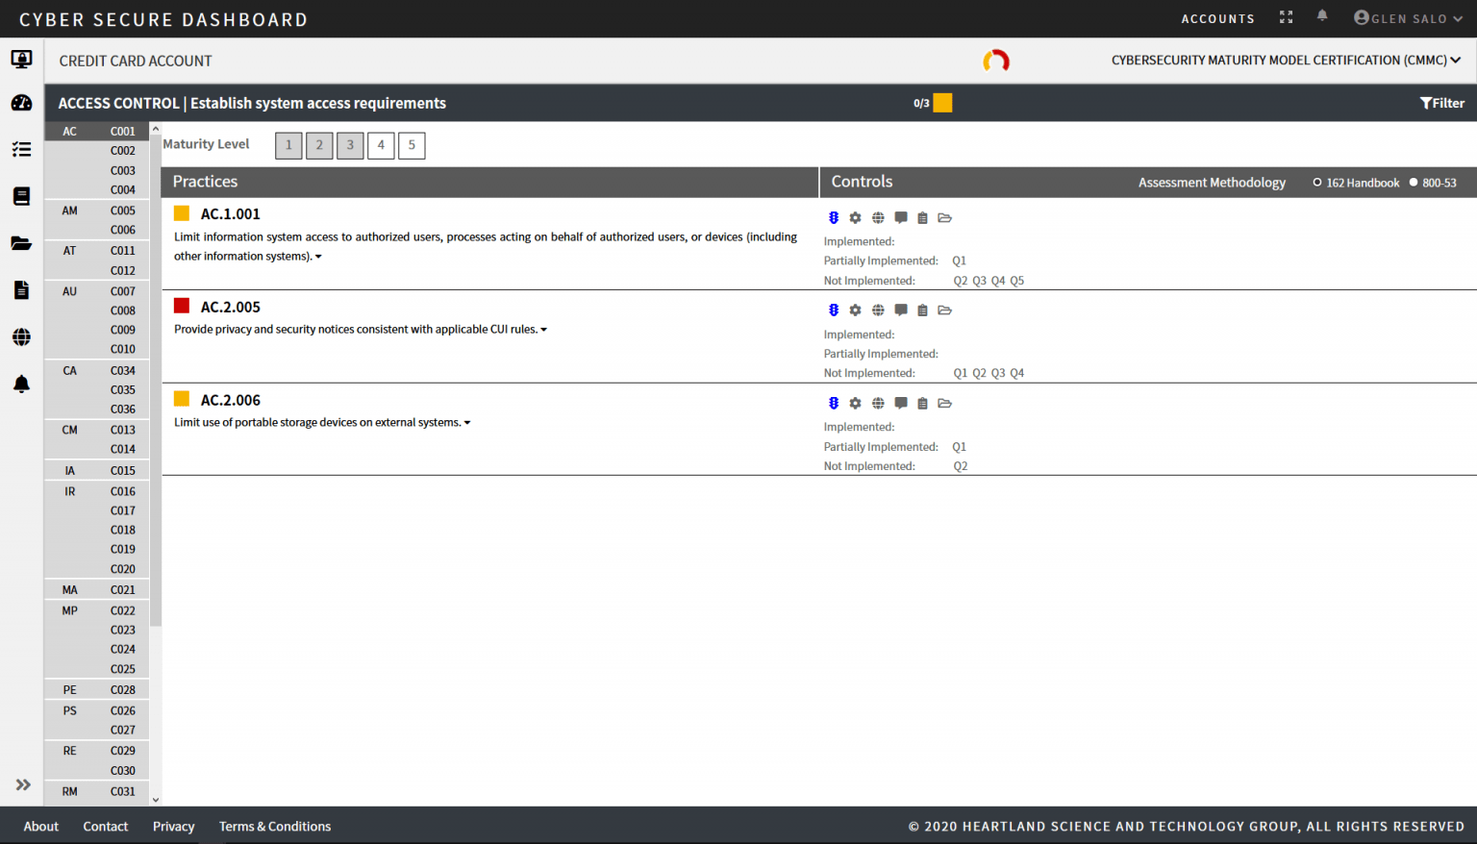The width and height of the screenshot is (1477, 844).
Task: Open the secure monitor icon in sidebar
Action: pyautogui.click(x=21, y=60)
